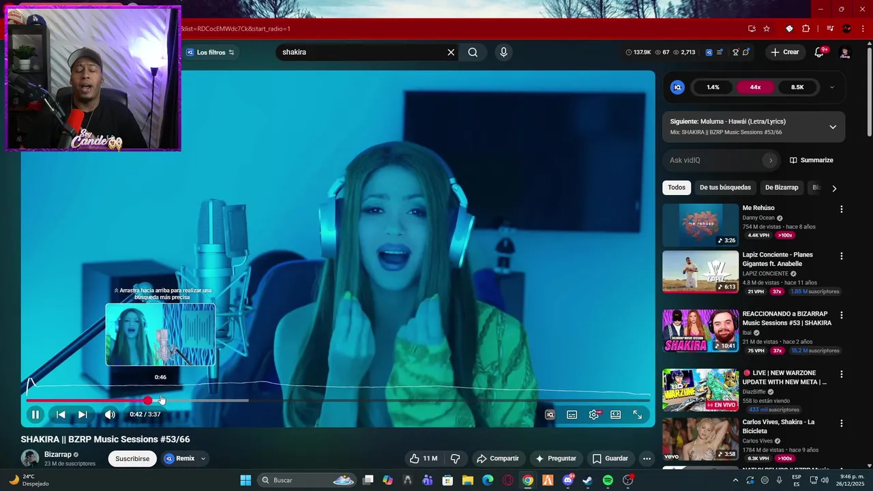Image resolution: width=873 pixels, height=491 pixels.
Task: Open Chrome media controls icon
Action: click(x=830, y=29)
